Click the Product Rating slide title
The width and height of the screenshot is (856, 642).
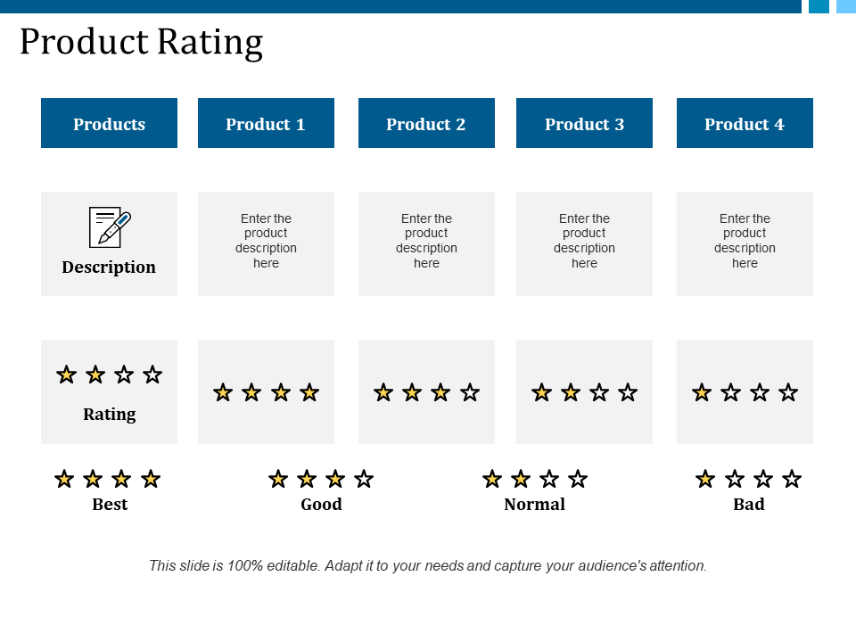coord(142,43)
